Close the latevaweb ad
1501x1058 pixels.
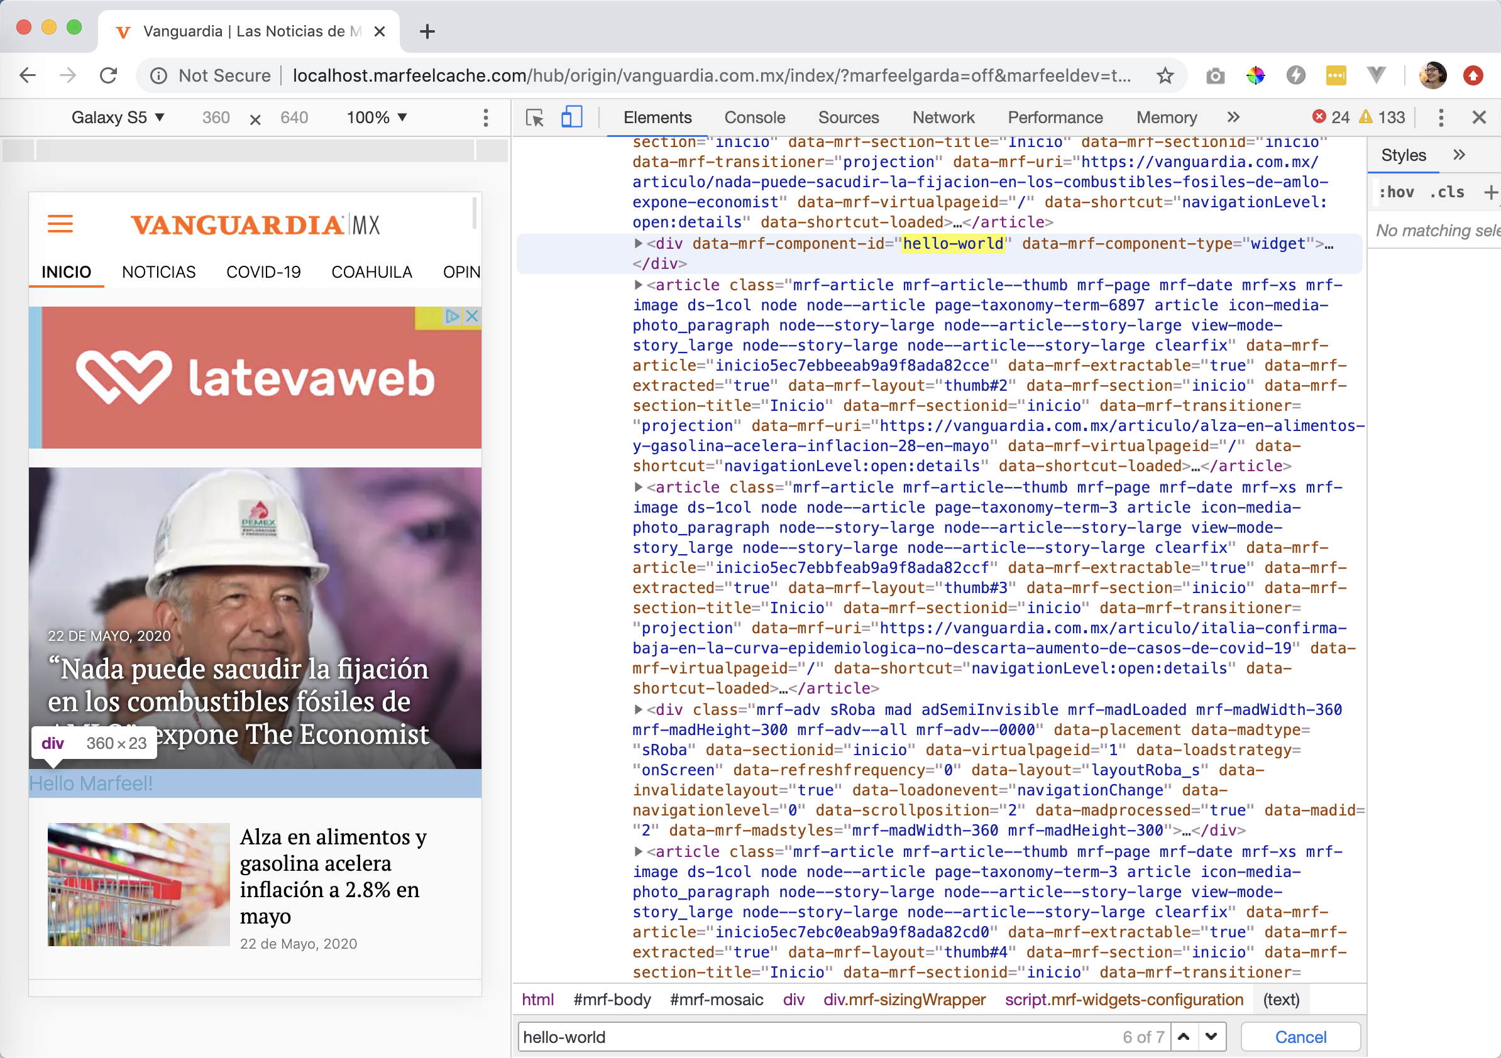click(x=472, y=316)
